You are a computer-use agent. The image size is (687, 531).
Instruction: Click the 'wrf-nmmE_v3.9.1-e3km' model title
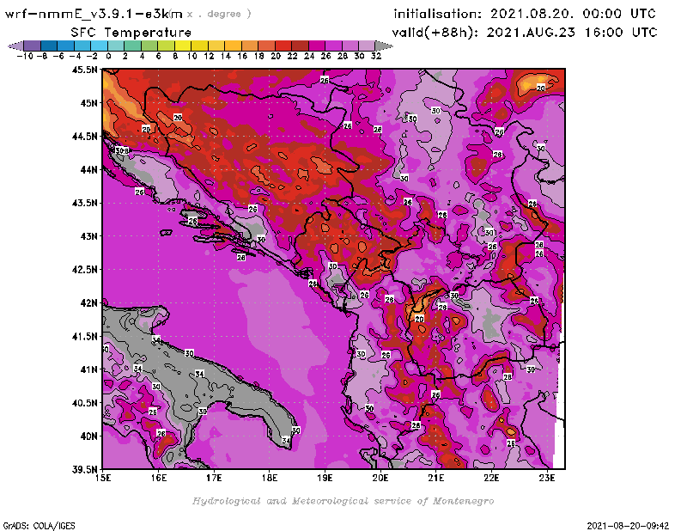click(94, 14)
